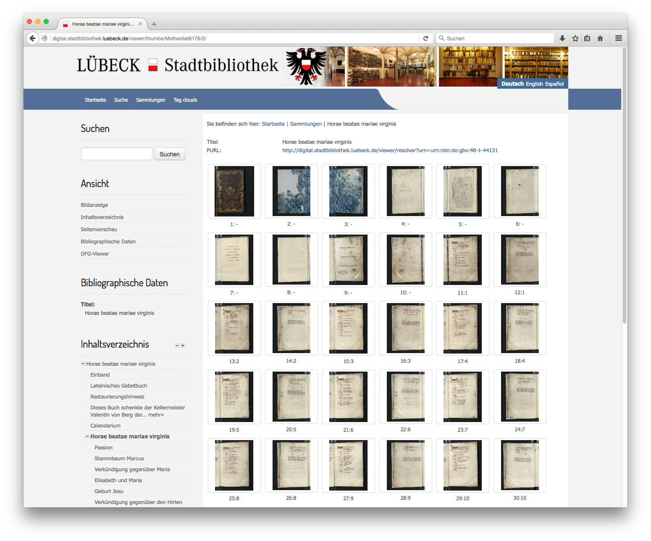Bookmark this page with the star icon
The height and width of the screenshot is (541, 651).
click(575, 38)
